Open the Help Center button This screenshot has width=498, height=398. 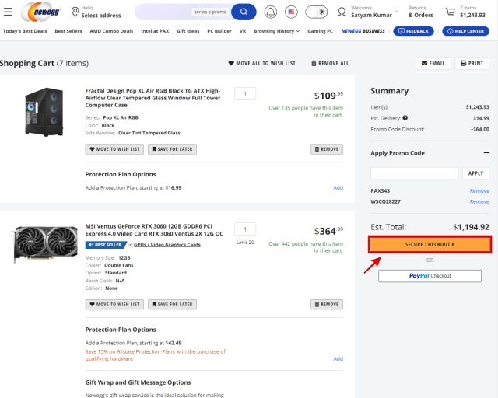tap(465, 31)
